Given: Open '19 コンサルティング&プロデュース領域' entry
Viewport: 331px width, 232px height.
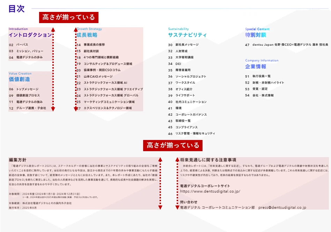Looking at the screenshot, I should click(104, 64).
